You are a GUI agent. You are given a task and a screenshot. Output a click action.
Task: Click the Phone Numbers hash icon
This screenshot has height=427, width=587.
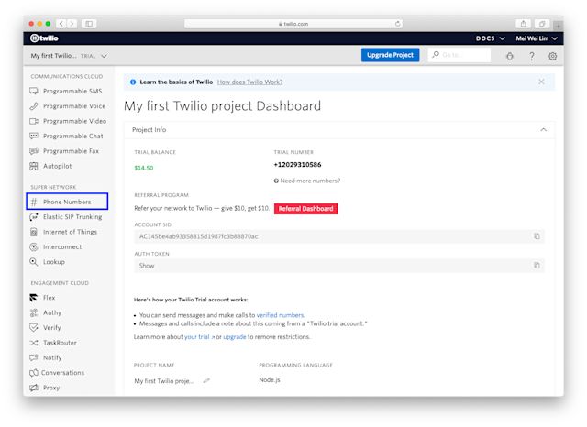(34, 202)
